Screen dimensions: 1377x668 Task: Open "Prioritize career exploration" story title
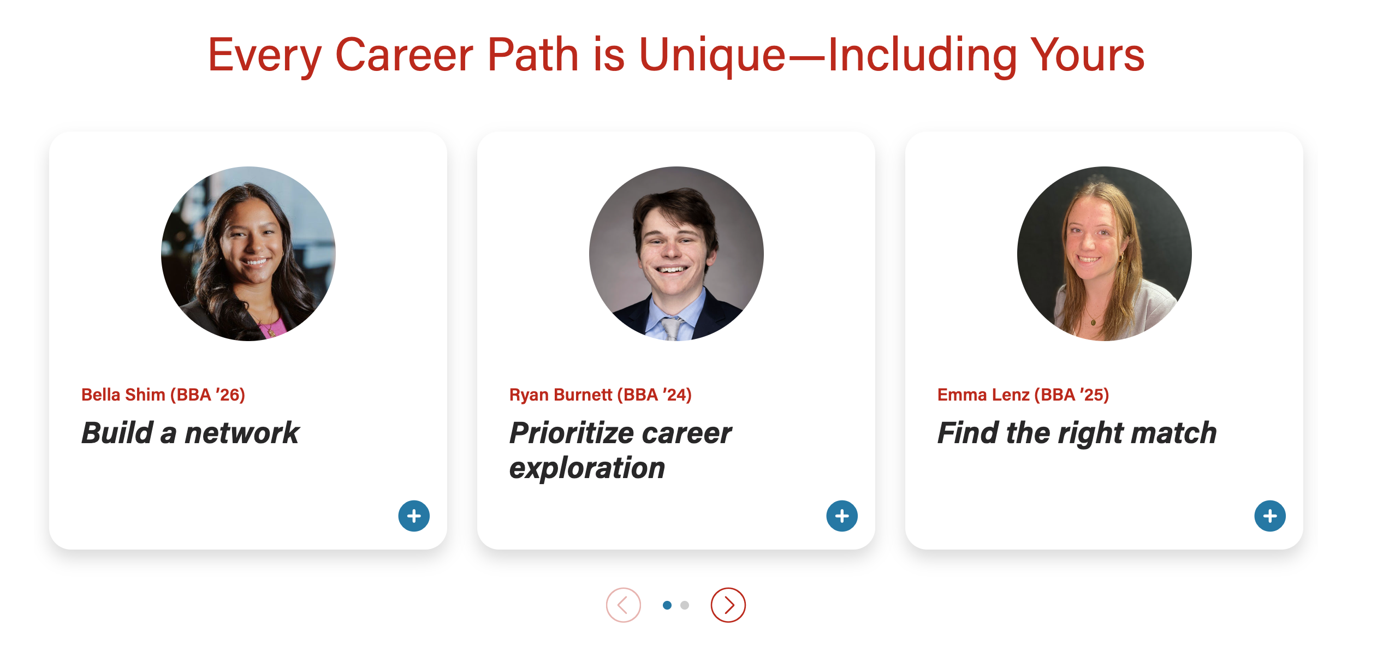coord(620,450)
